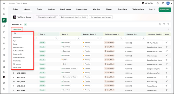
Task: Sort by the Status column
Action: point(68,34)
